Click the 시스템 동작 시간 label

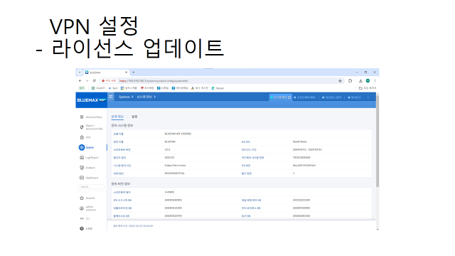point(122,166)
